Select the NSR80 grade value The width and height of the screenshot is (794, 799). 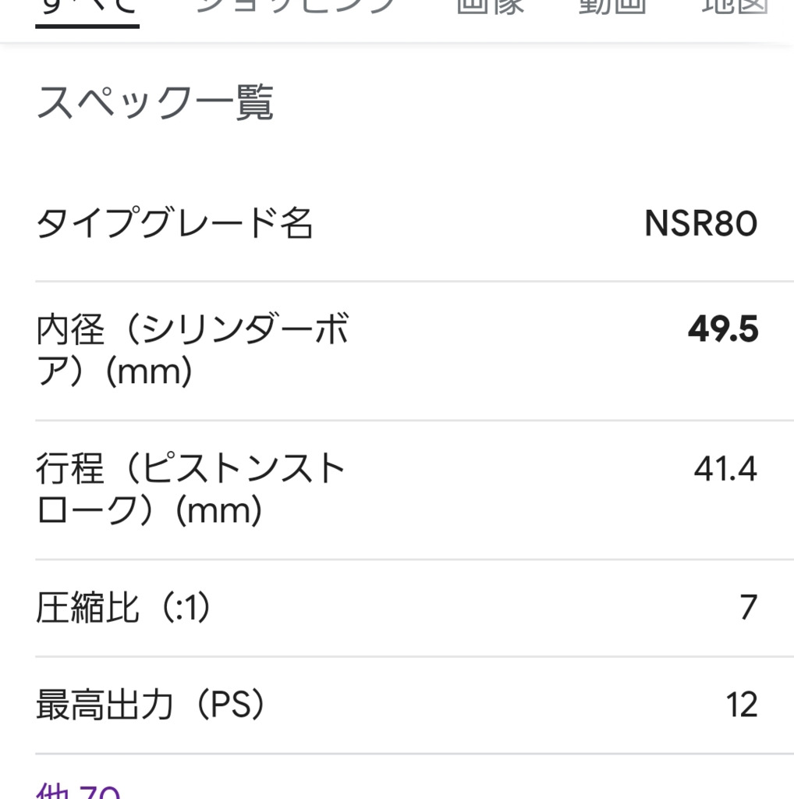[x=700, y=225]
